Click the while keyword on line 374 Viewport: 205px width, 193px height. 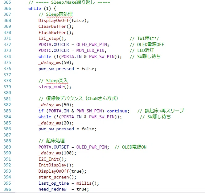coord(45,57)
